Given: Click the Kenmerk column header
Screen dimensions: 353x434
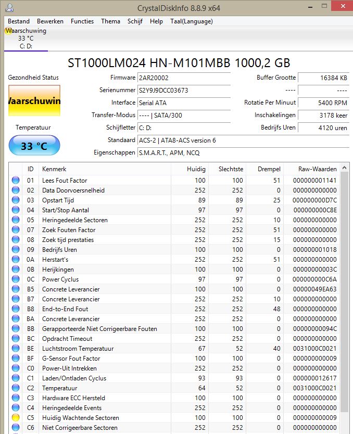Looking at the screenshot, I should point(104,169).
